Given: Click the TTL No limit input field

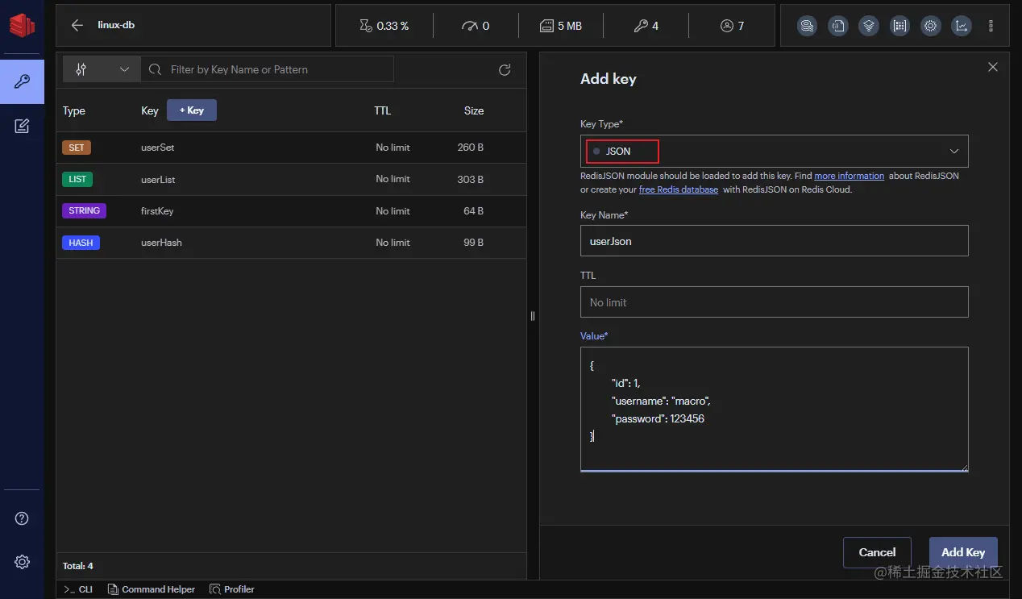Looking at the screenshot, I should [774, 302].
